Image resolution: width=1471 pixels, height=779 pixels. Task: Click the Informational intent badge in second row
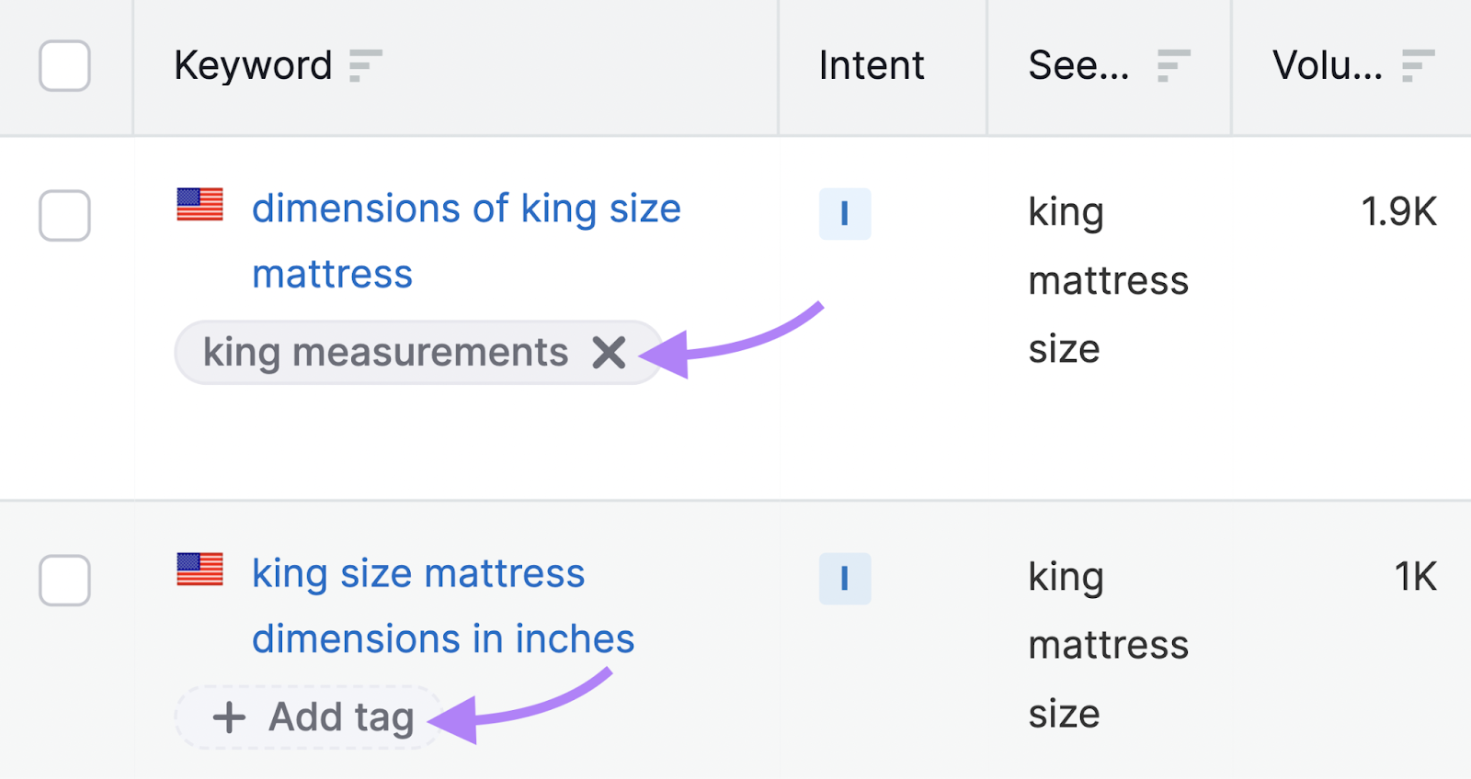click(845, 579)
